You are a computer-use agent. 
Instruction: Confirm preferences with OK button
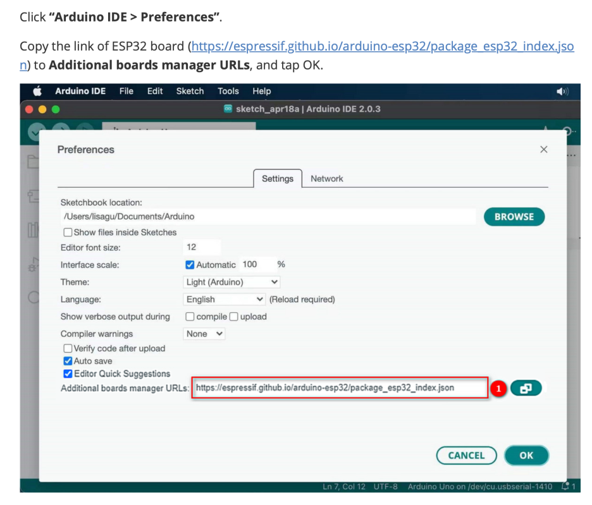526,456
